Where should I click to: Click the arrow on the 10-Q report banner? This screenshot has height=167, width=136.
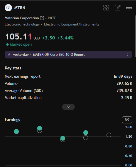128,55
